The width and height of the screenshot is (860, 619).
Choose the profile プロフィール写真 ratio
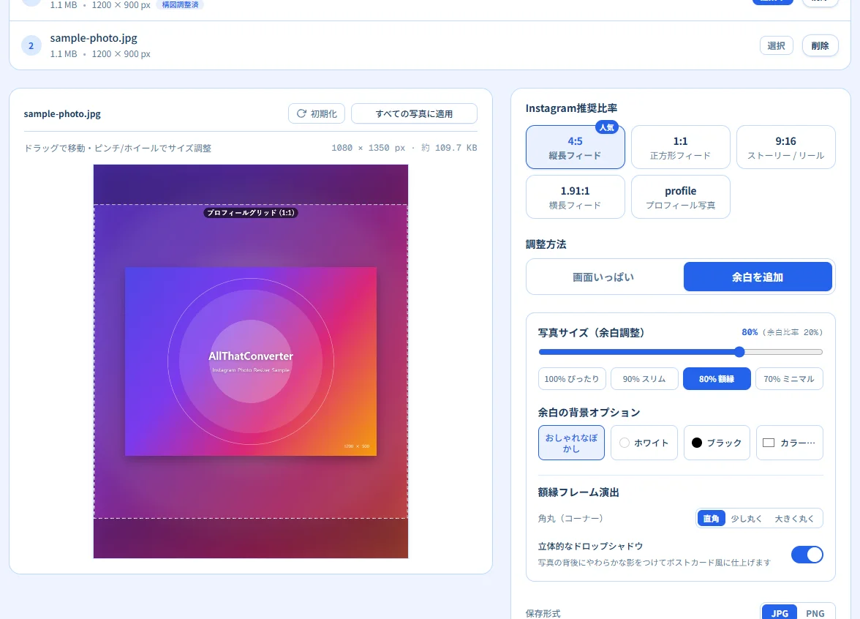681,197
